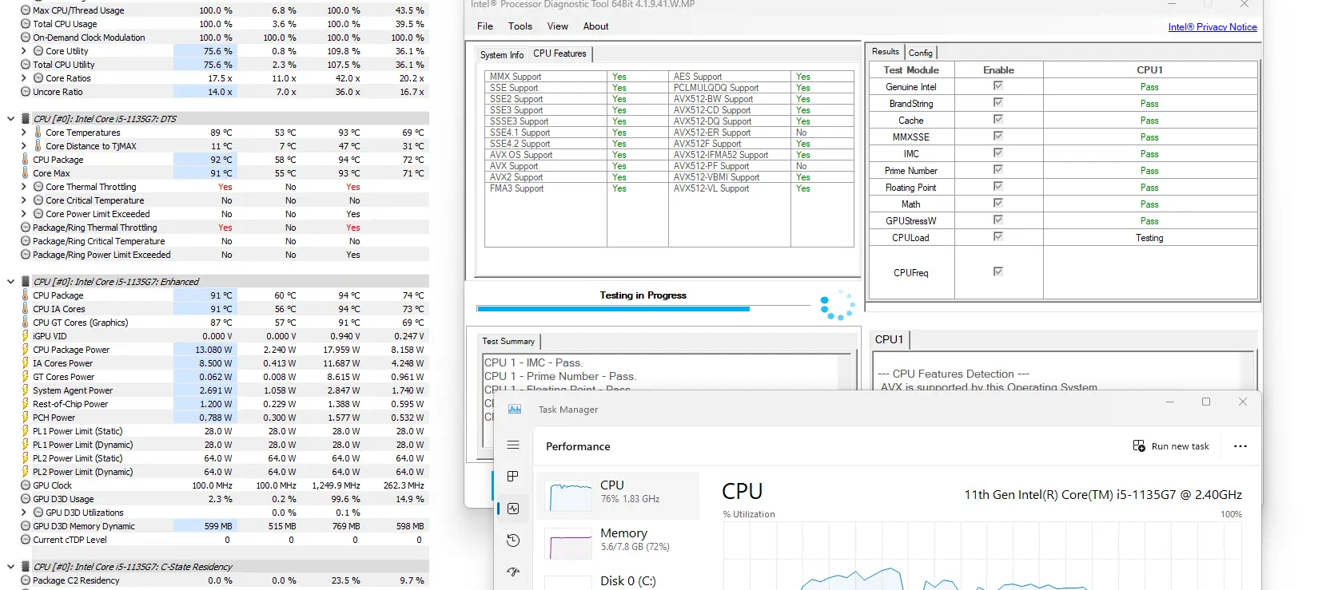Click the power icon beside PCH Power
This screenshot has width=1326, height=590.
pos(26,418)
